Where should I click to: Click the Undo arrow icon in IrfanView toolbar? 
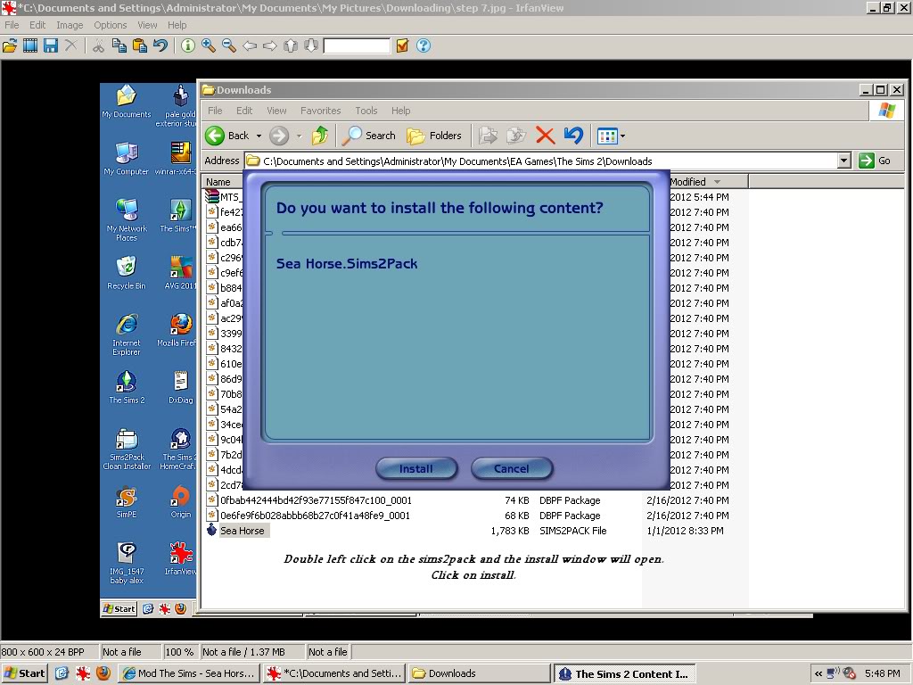pyautogui.click(x=160, y=45)
